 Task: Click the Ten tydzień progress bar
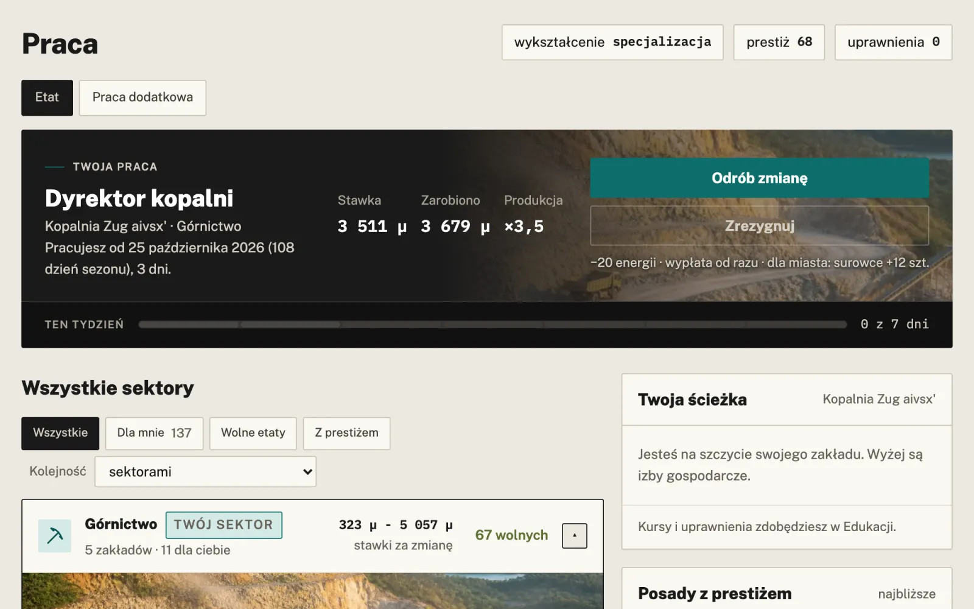click(x=492, y=325)
